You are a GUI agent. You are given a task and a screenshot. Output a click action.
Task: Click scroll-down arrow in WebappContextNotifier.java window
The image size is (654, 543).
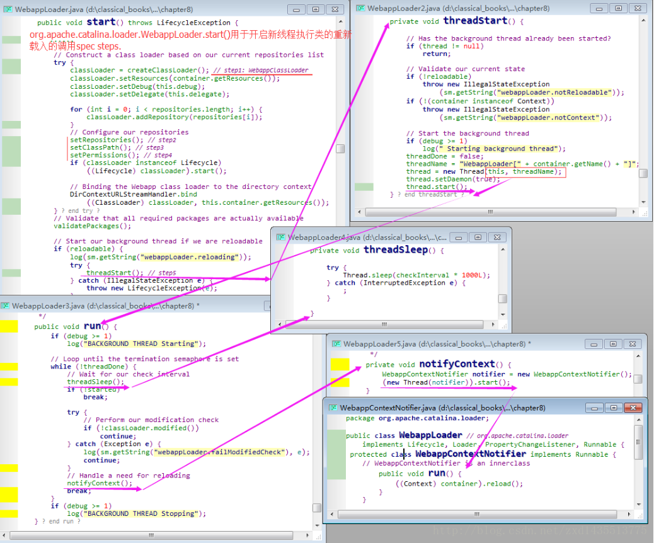coord(639,504)
